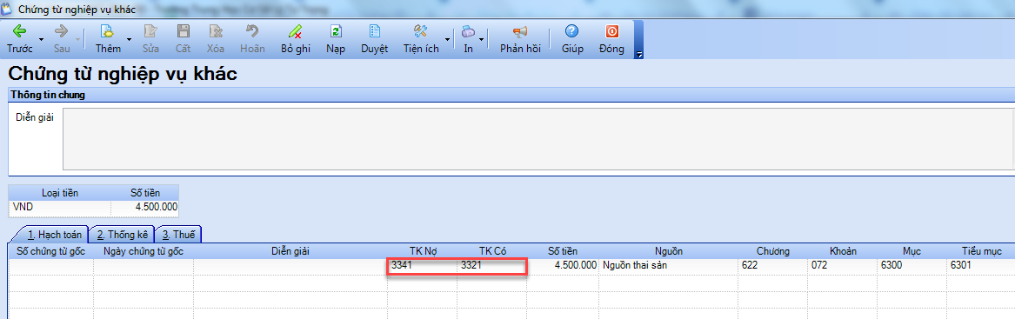Click the Xóa delete icon

point(216,31)
